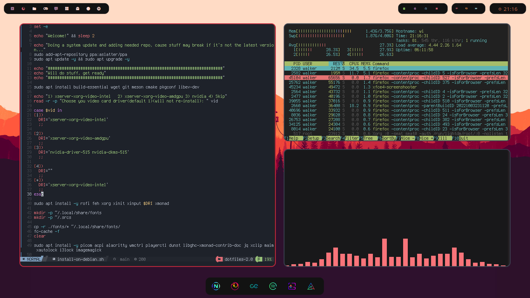
Task: Click the chat bubble icon in the top-left dock
Action: [x=57, y=8]
